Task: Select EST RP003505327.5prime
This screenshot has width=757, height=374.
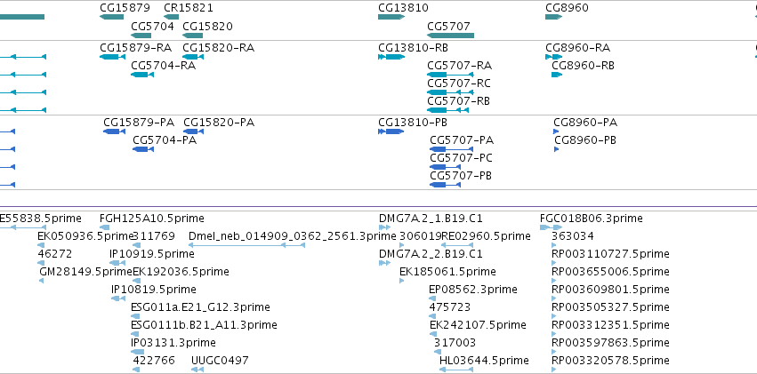Action: [554, 316]
